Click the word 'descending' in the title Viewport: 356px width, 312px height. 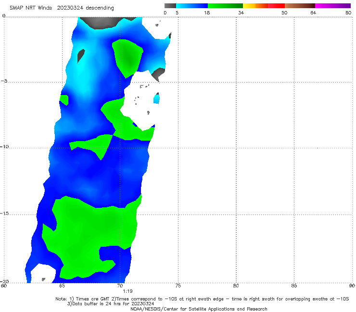tap(100, 8)
